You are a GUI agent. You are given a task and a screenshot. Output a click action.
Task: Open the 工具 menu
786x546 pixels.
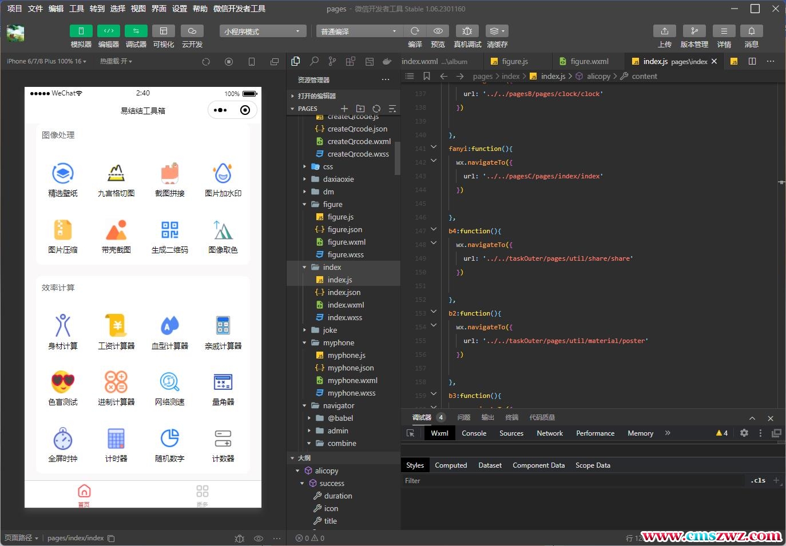[77, 9]
